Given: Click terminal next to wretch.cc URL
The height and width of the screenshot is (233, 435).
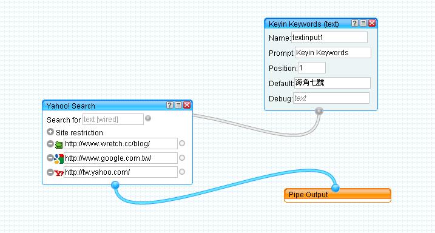Looking at the screenshot, I should 182,143.
